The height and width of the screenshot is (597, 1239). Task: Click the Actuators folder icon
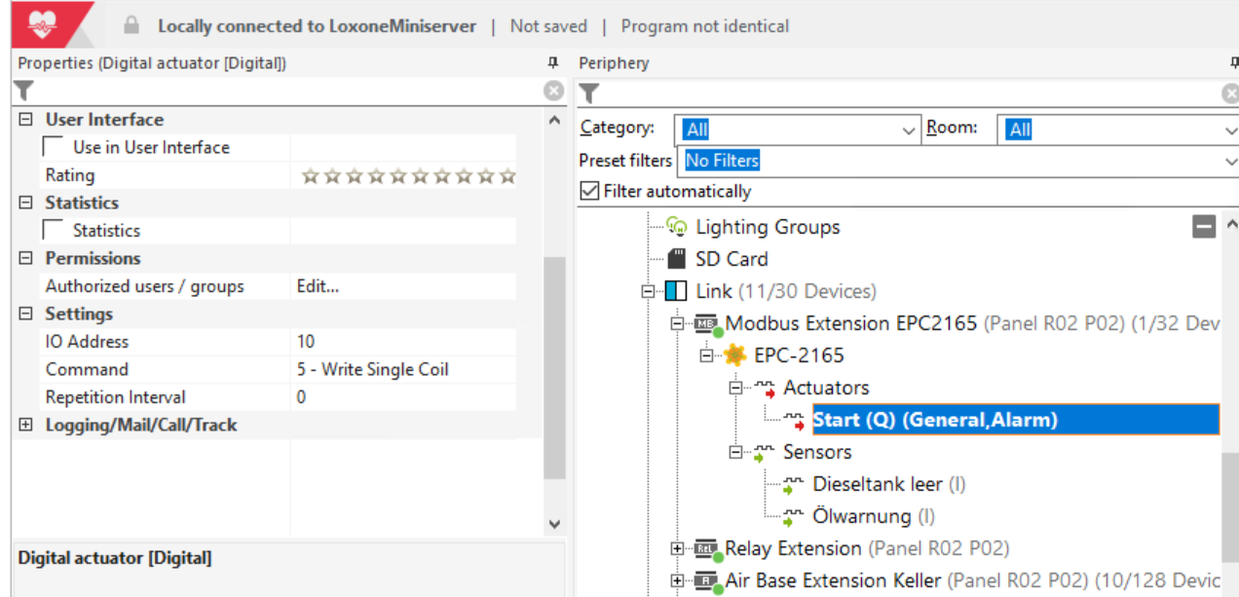pyautogui.click(x=765, y=389)
